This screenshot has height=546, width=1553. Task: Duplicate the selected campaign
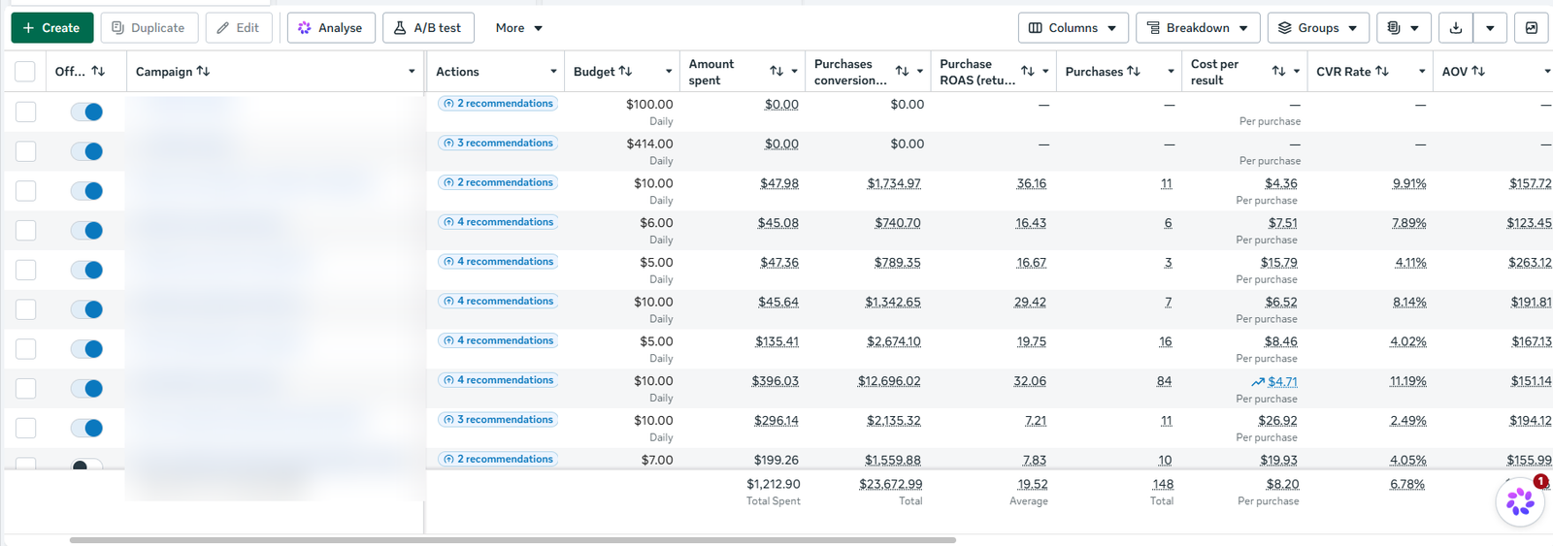click(149, 28)
